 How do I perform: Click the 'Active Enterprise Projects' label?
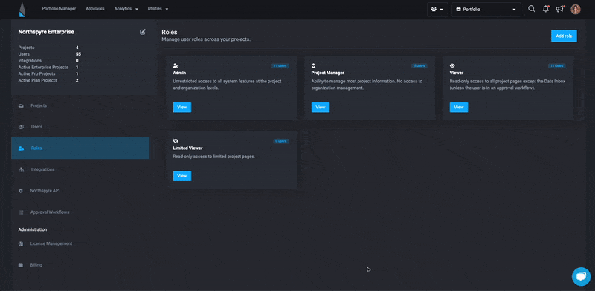(x=43, y=67)
